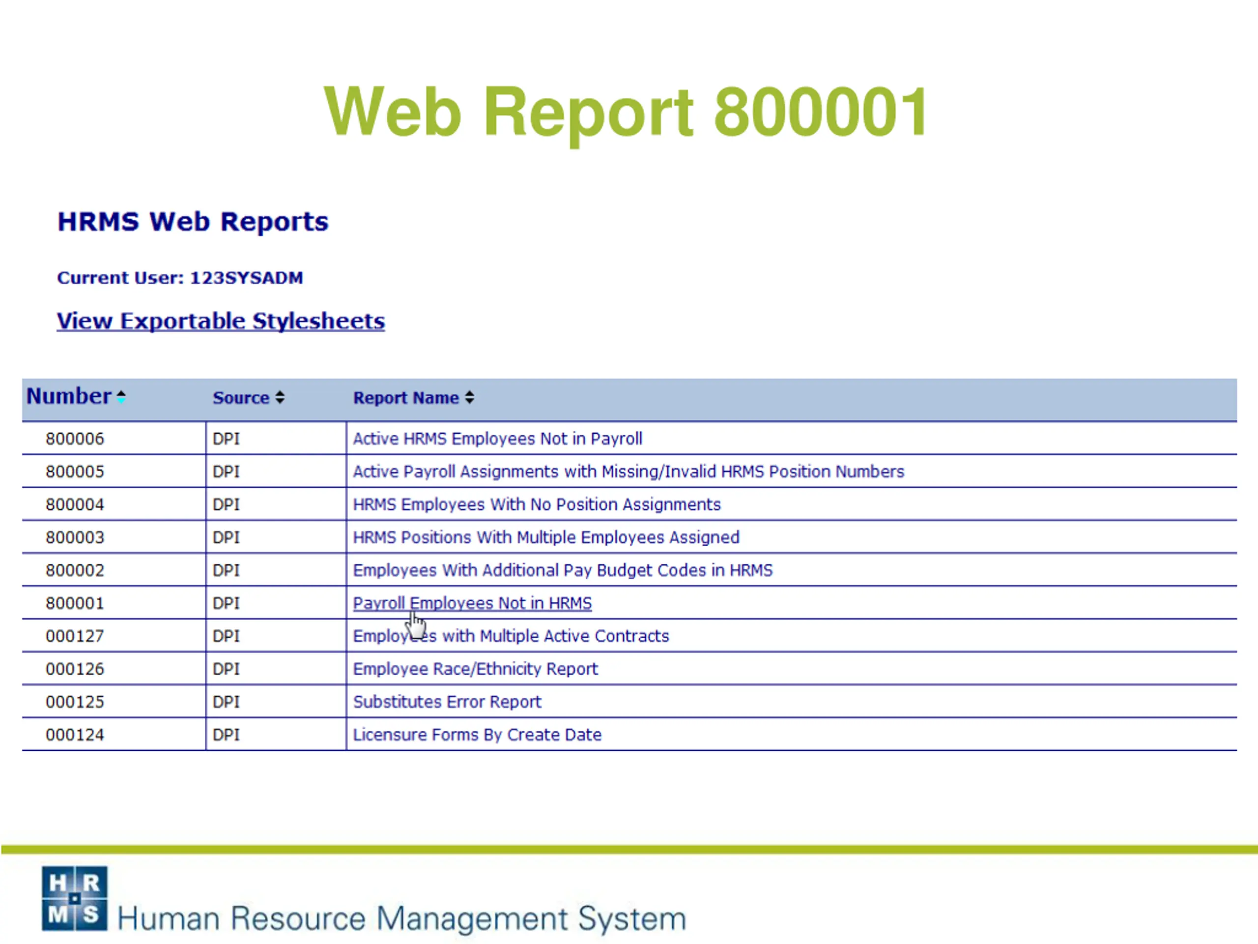Open HRMS Positions With Multiple Employees Assigned
This screenshot has height=944, width=1258.
point(546,538)
